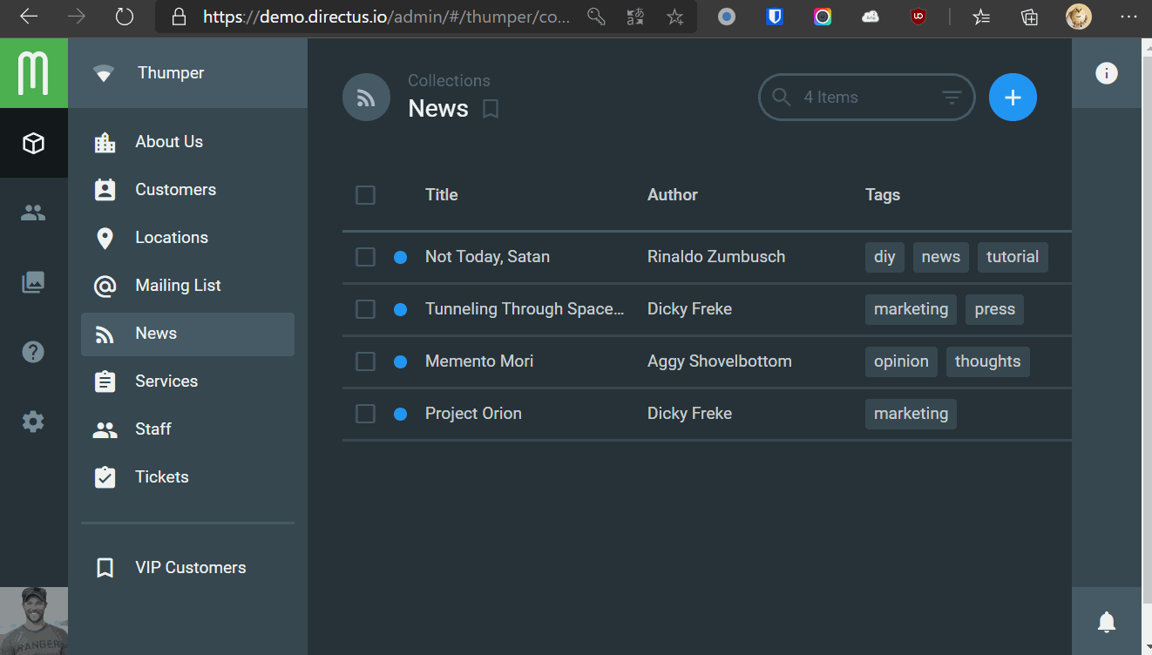Open the Services collection
Image resolution: width=1152 pixels, height=655 pixels.
tap(166, 381)
